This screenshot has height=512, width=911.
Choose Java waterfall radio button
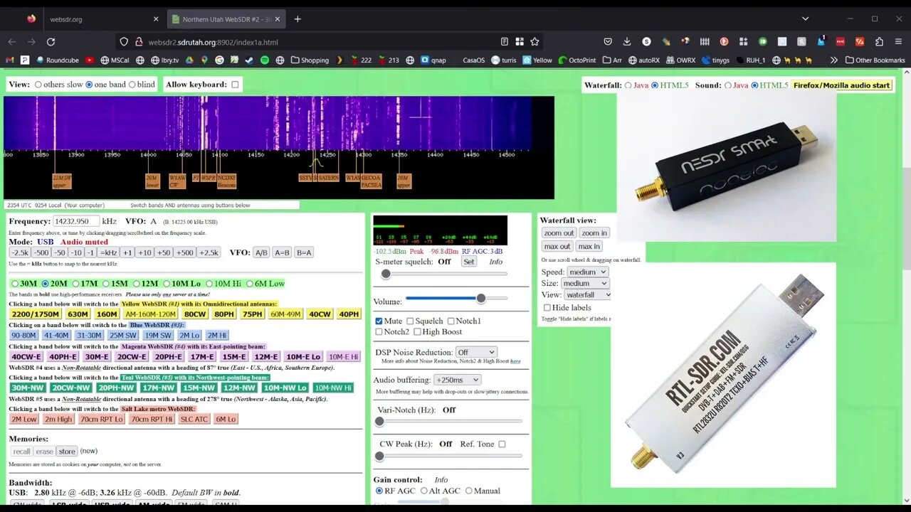click(628, 85)
